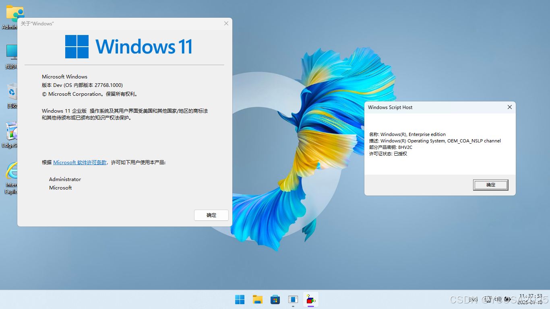
Task: Click 确定 in the Windows Script Host dialog
Action: (490, 185)
